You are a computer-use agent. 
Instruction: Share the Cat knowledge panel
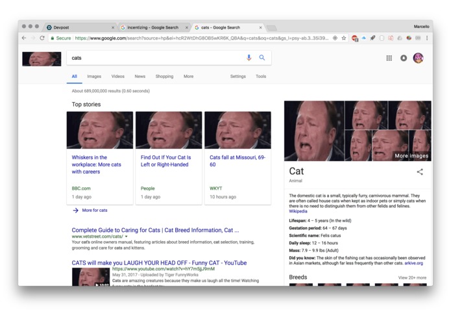(x=420, y=172)
